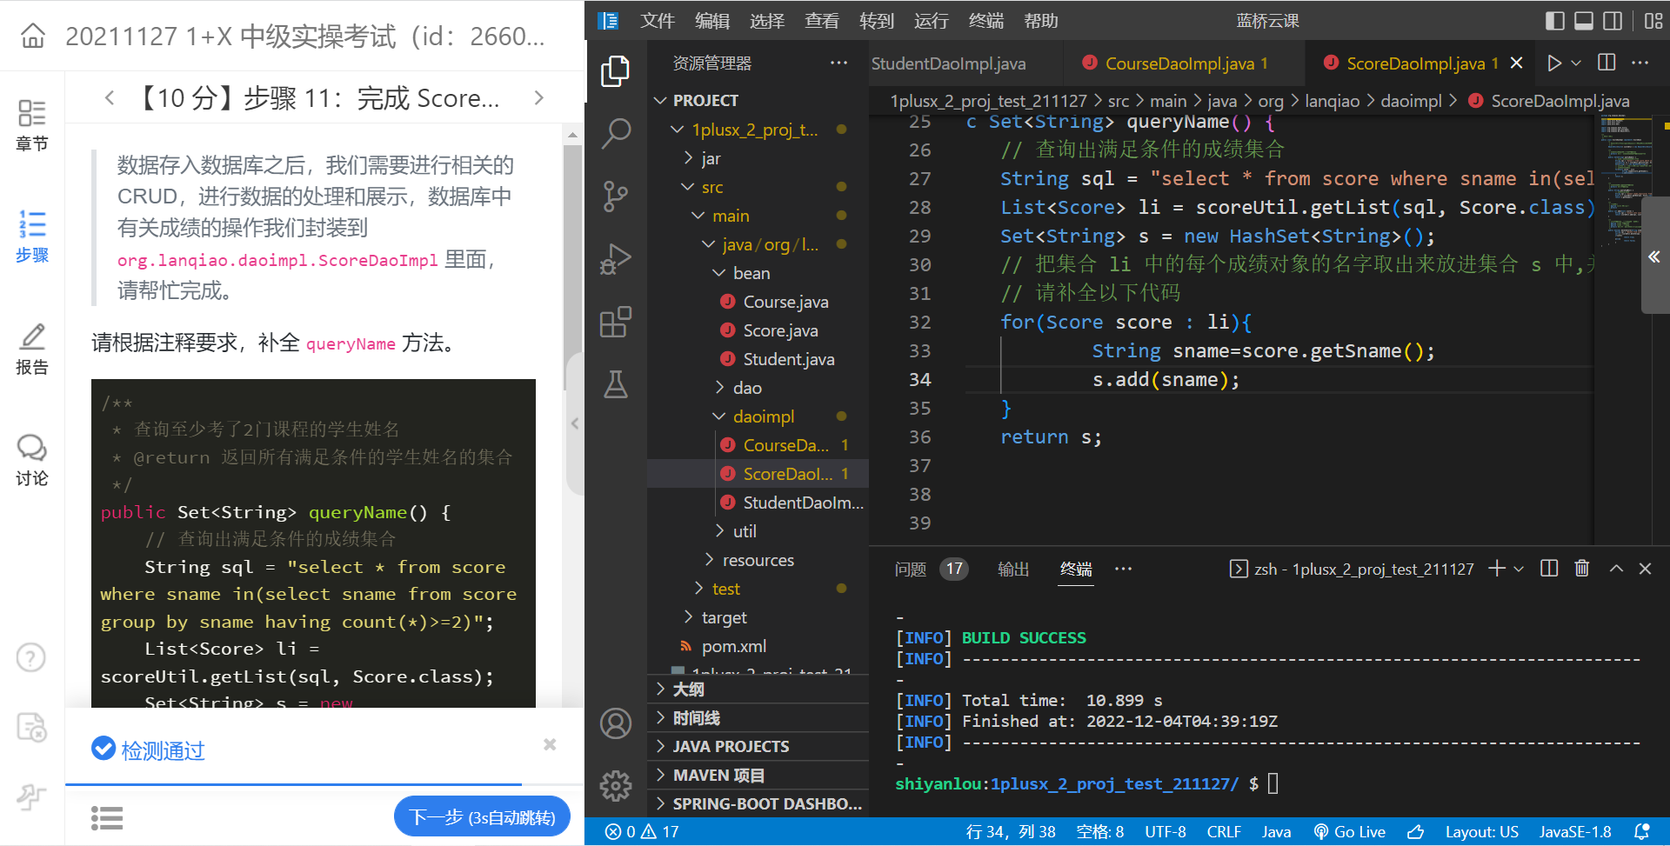Open the Extensions view icon
The image size is (1670, 846).
(x=616, y=322)
